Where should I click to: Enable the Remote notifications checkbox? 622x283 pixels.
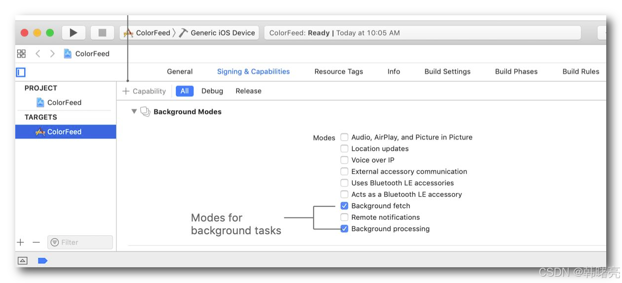click(344, 217)
